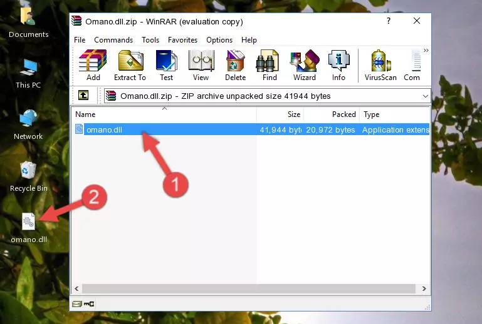Click the Add toolbar icon

pyautogui.click(x=93, y=65)
